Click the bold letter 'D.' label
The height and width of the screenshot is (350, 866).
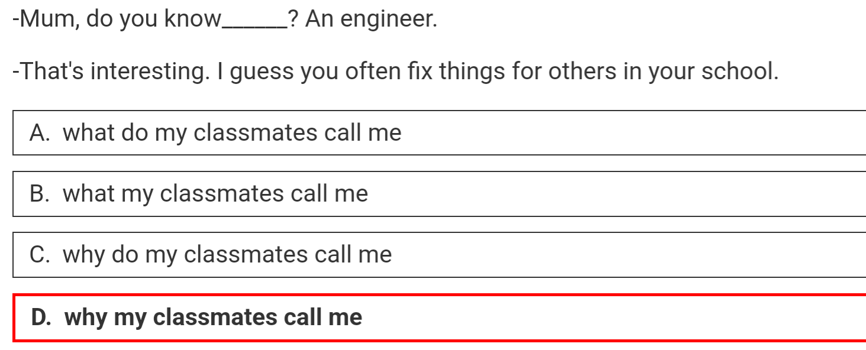point(41,317)
